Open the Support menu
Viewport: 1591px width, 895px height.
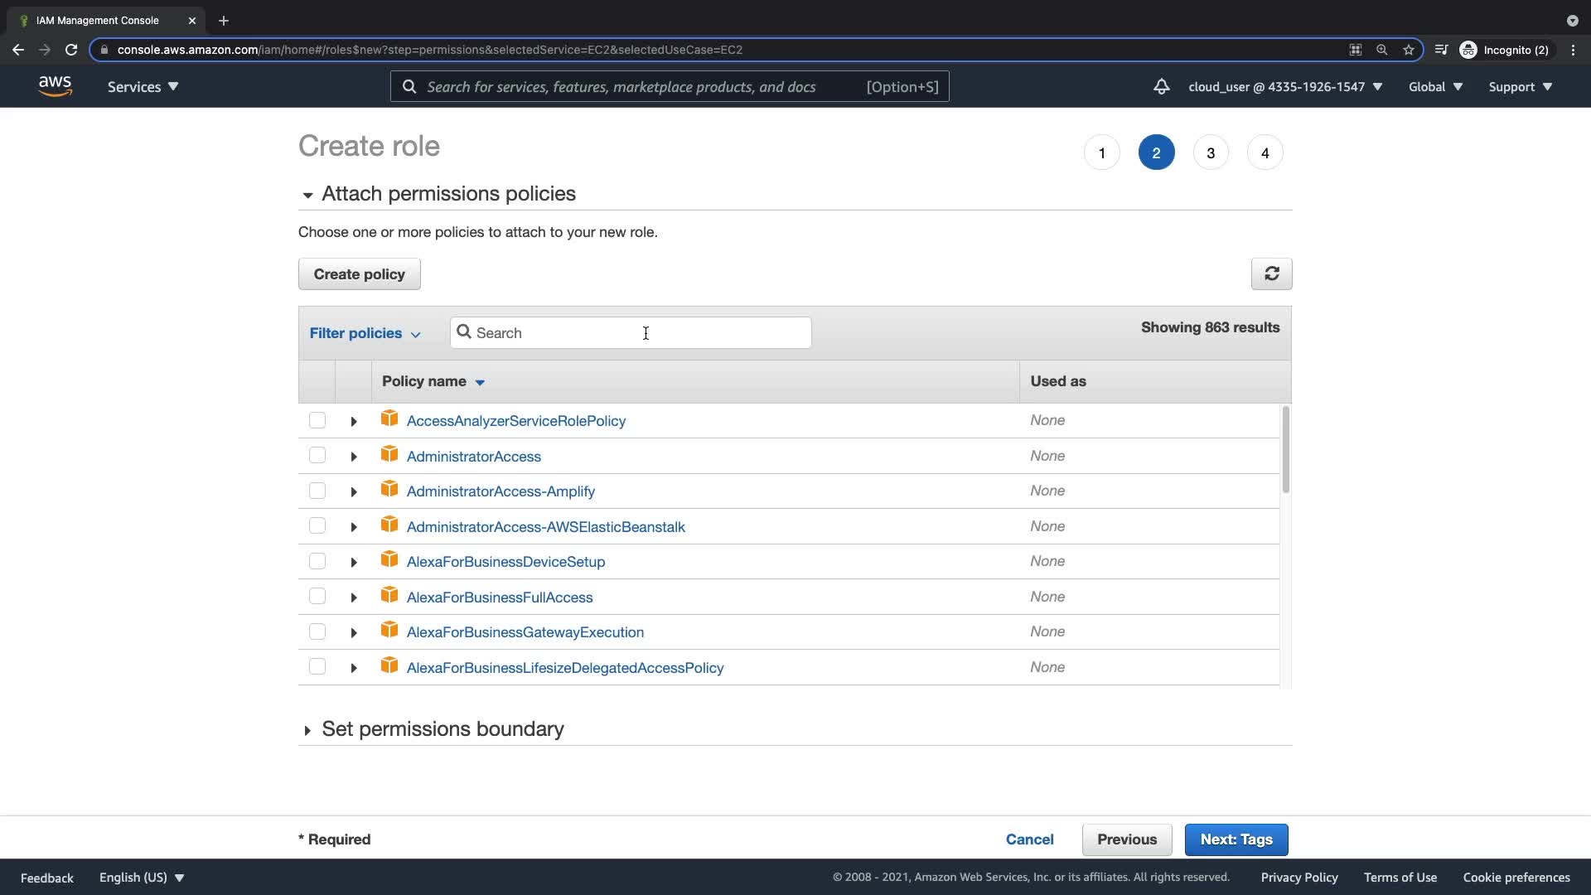click(x=1520, y=87)
